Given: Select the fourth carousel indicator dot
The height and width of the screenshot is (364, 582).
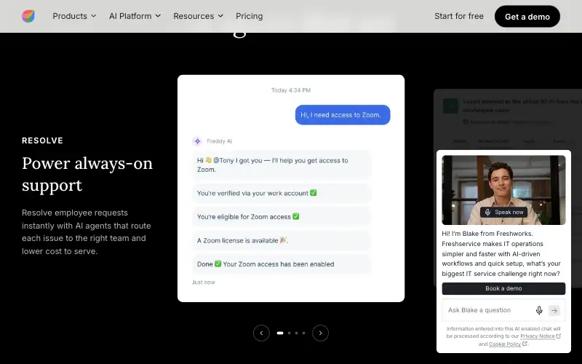Looking at the screenshot, I should click(303, 333).
